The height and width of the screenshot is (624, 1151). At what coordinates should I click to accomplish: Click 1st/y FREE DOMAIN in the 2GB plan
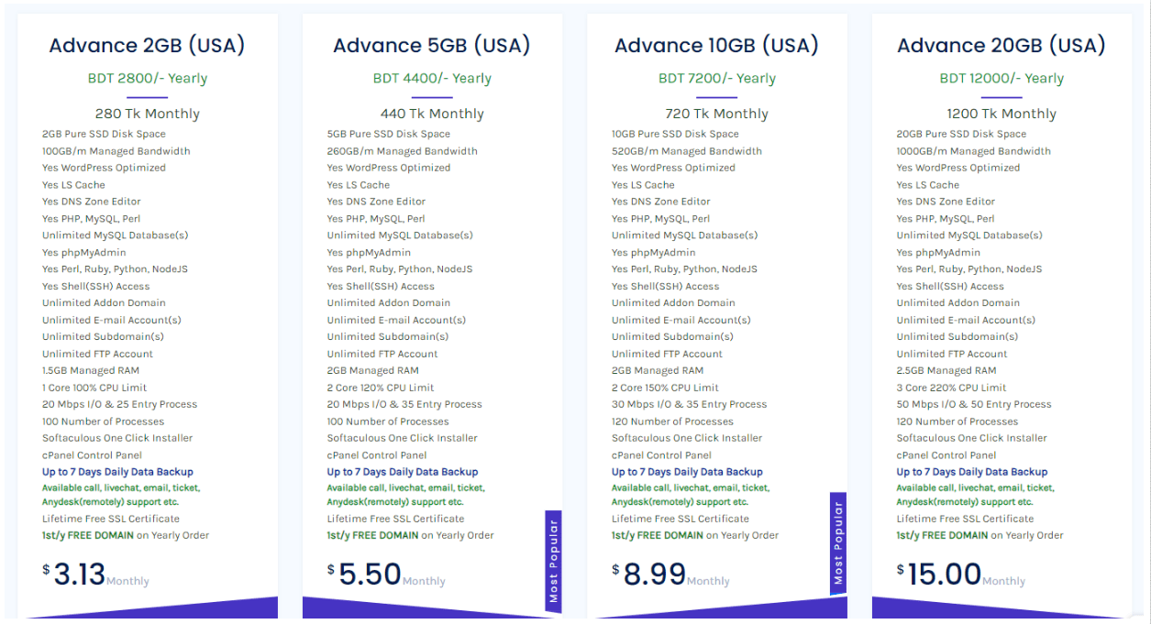tap(88, 535)
